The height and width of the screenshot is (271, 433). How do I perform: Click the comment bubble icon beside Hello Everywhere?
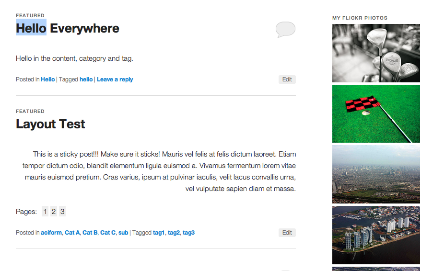click(x=285, y=29)
